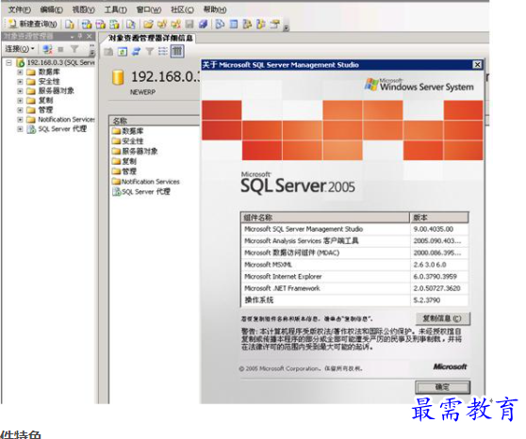Image resolution: width=526 pixels, height=439 pixels.
Task: Open SQL Server Mobile query icon
Action: coord(131,24)
